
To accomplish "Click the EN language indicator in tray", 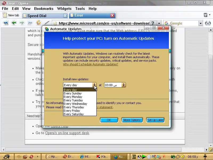I will tap(134, 157).
